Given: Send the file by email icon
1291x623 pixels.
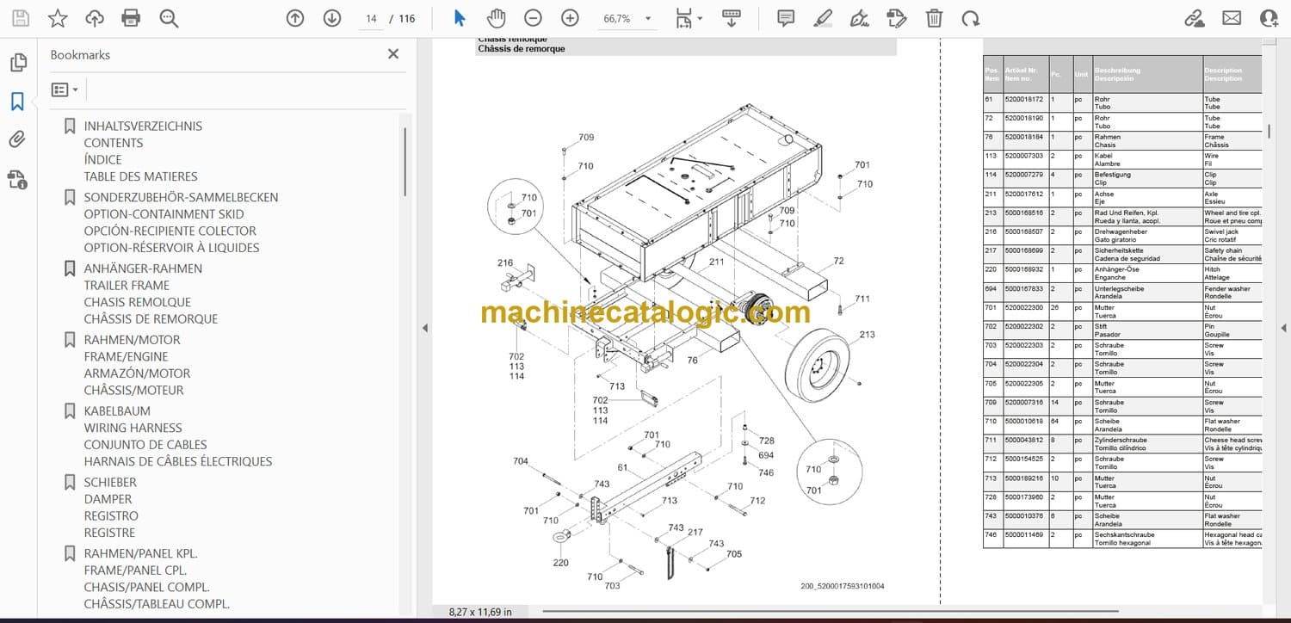Looking at the screenshot, I should coord(1232,18).
